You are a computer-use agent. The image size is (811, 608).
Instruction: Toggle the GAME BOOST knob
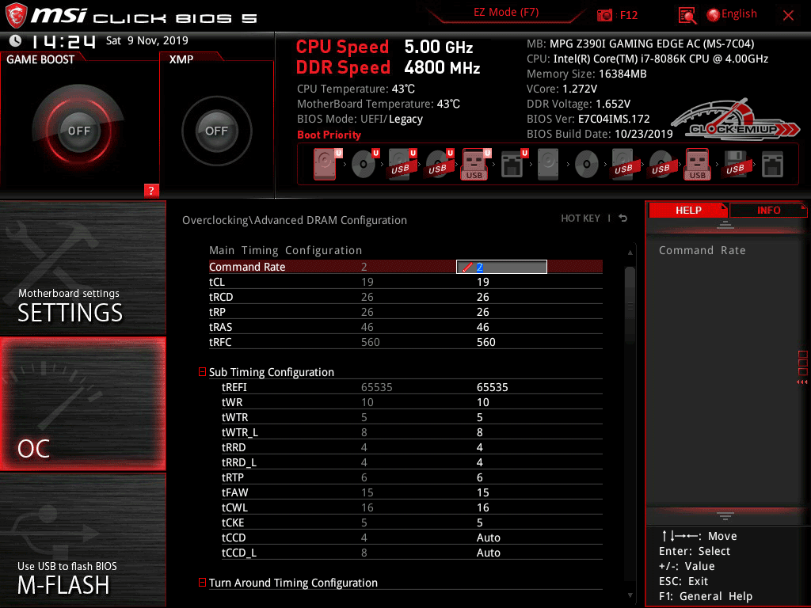pos(78,131)
